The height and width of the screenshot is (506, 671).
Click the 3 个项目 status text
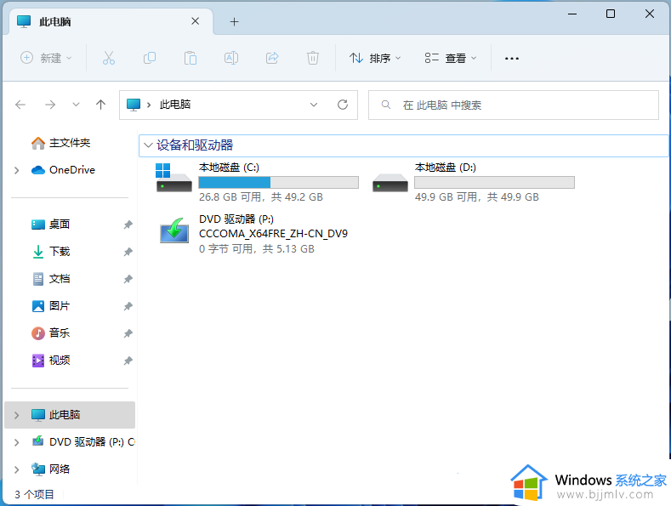[x=34, y=494]
